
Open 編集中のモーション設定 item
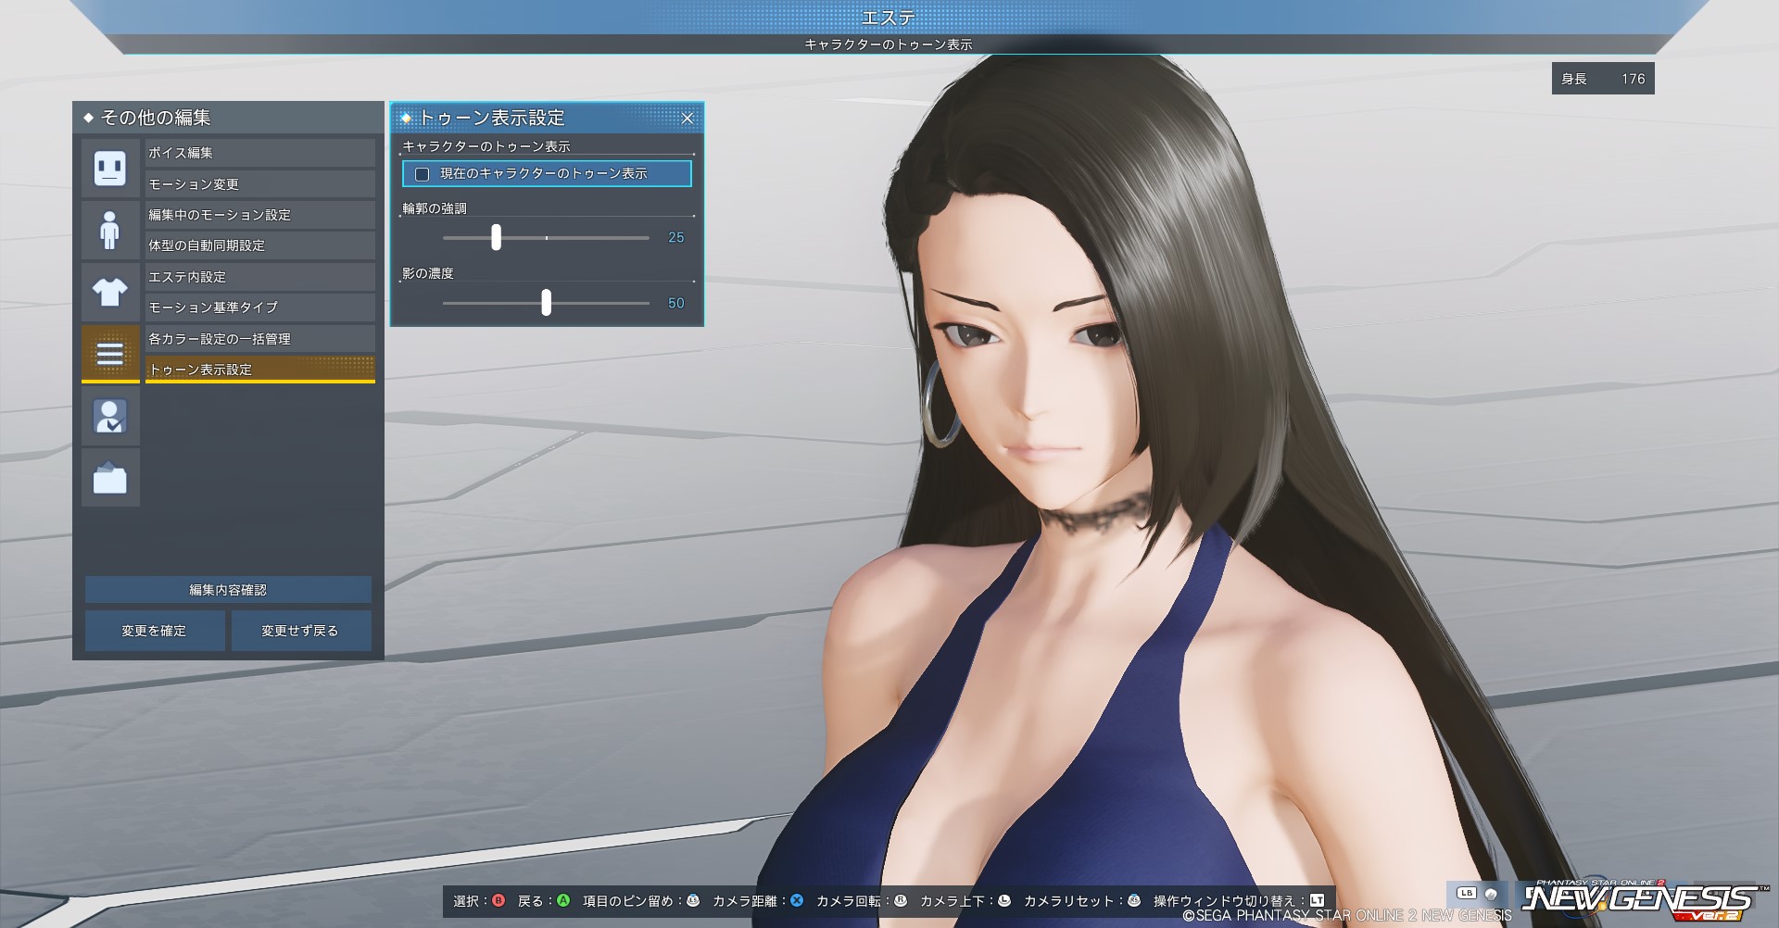tap(260, 215)
